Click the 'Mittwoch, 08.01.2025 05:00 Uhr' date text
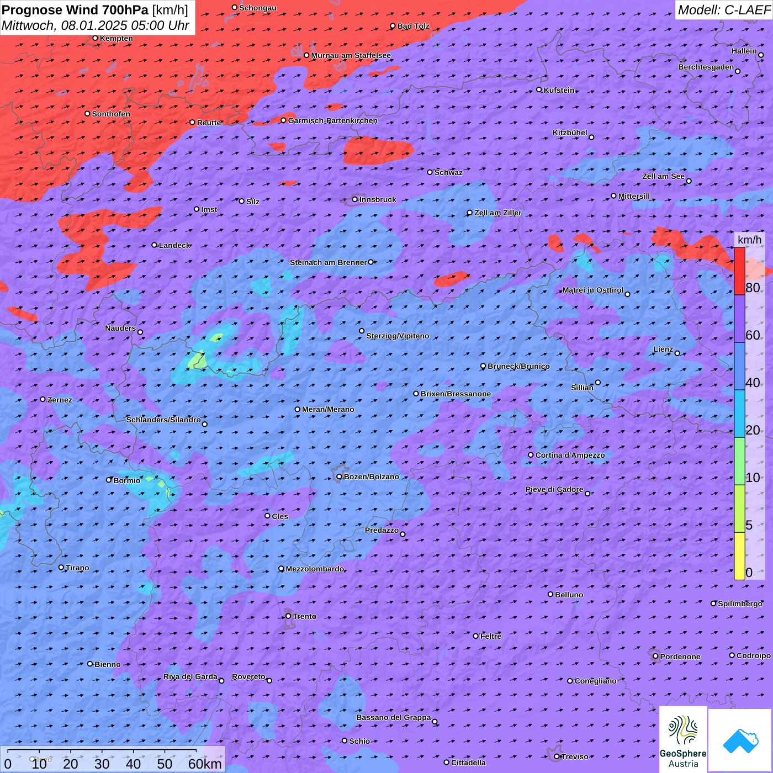 pyautogui.click(x=96, y=26)
